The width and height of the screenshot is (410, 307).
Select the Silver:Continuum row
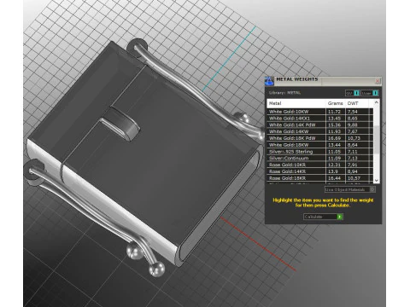click(319, 158)
